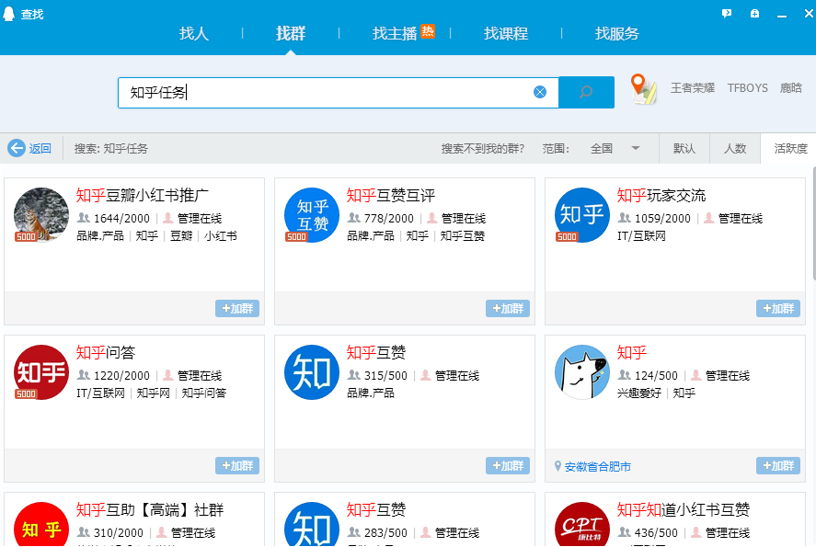
Task: Open group title 知乎问答
Action: point(106,352)
